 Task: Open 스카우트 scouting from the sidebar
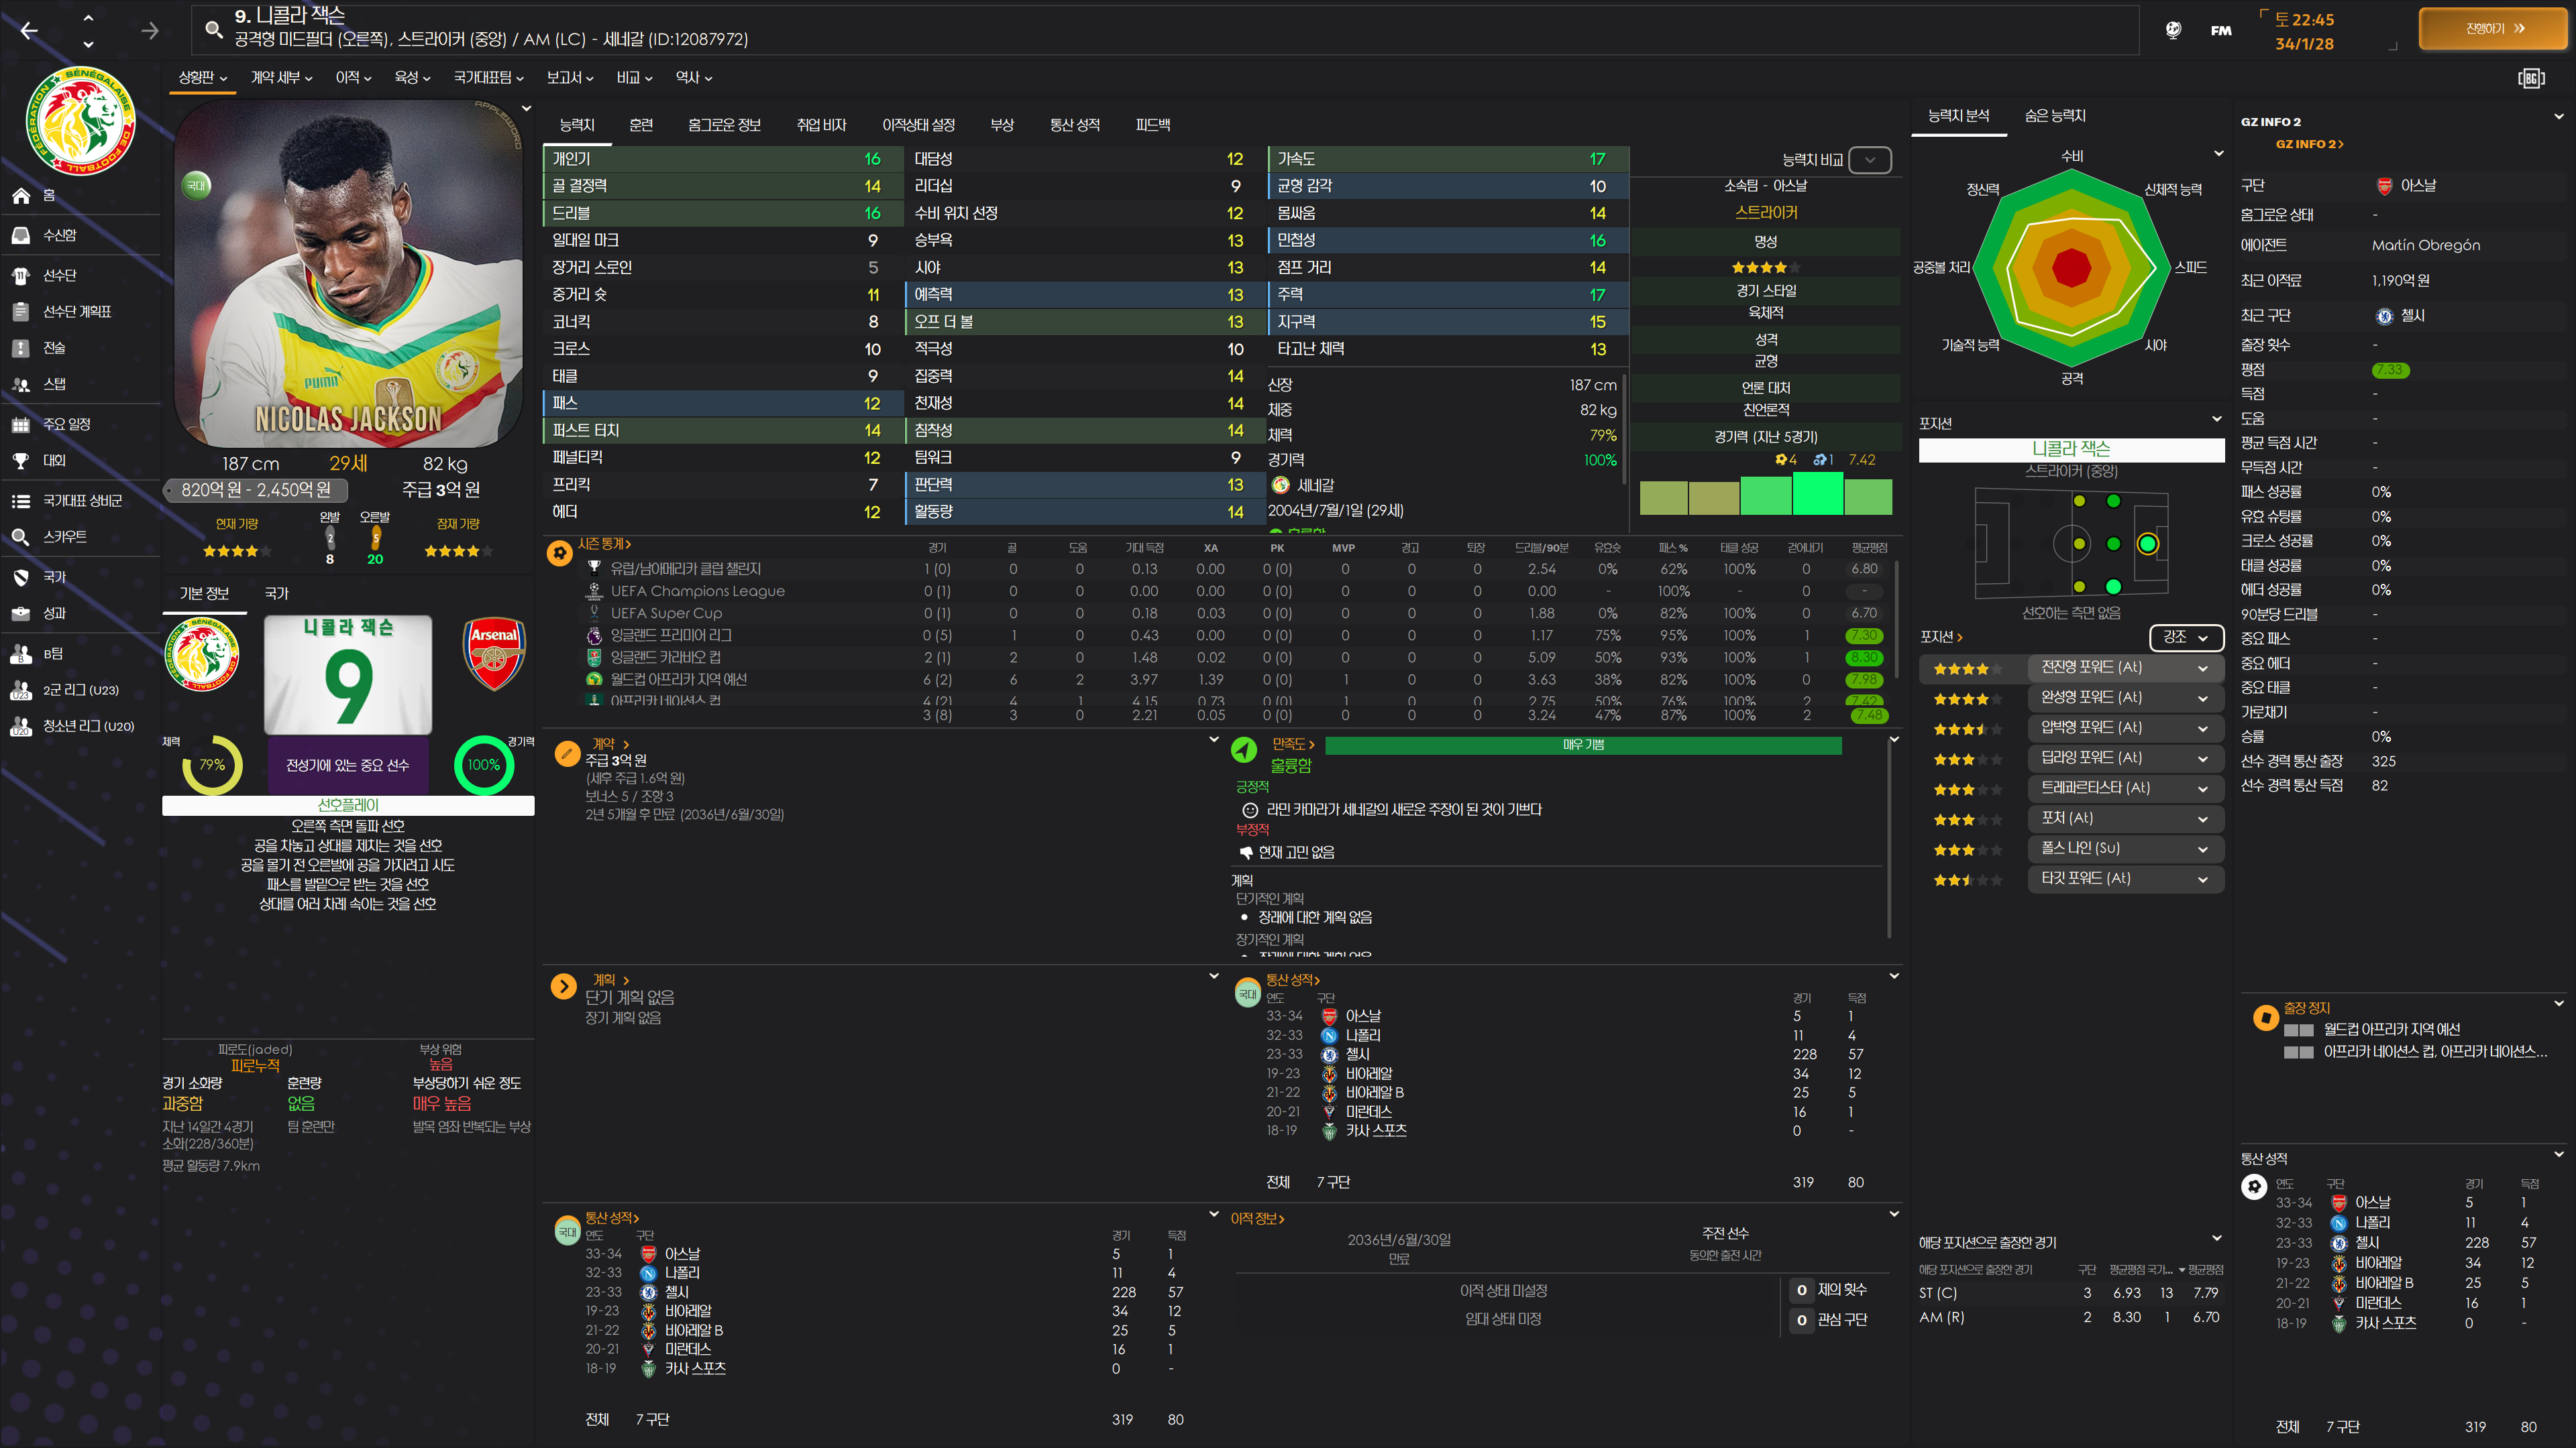[x=63, y=536]
